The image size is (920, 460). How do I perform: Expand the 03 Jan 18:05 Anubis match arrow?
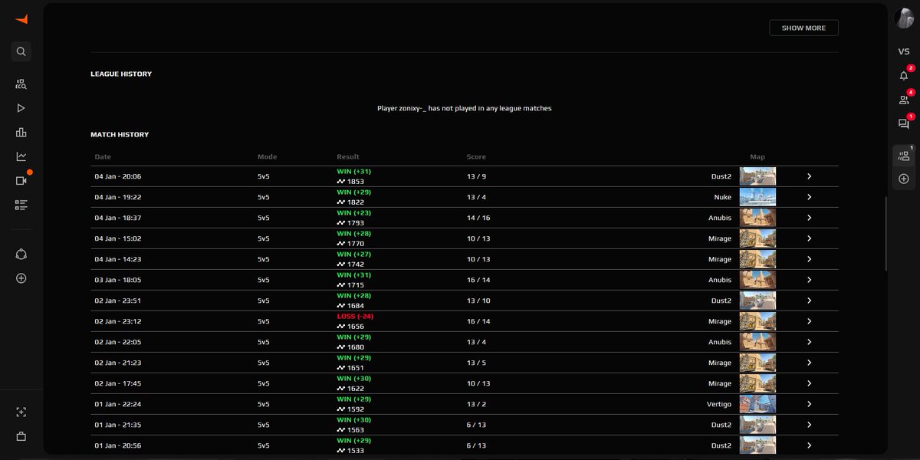pyautogui.click(x=809, y=280)
